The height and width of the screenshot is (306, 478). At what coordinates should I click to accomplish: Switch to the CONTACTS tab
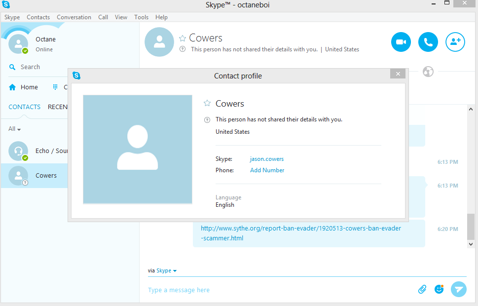point(24,107)
